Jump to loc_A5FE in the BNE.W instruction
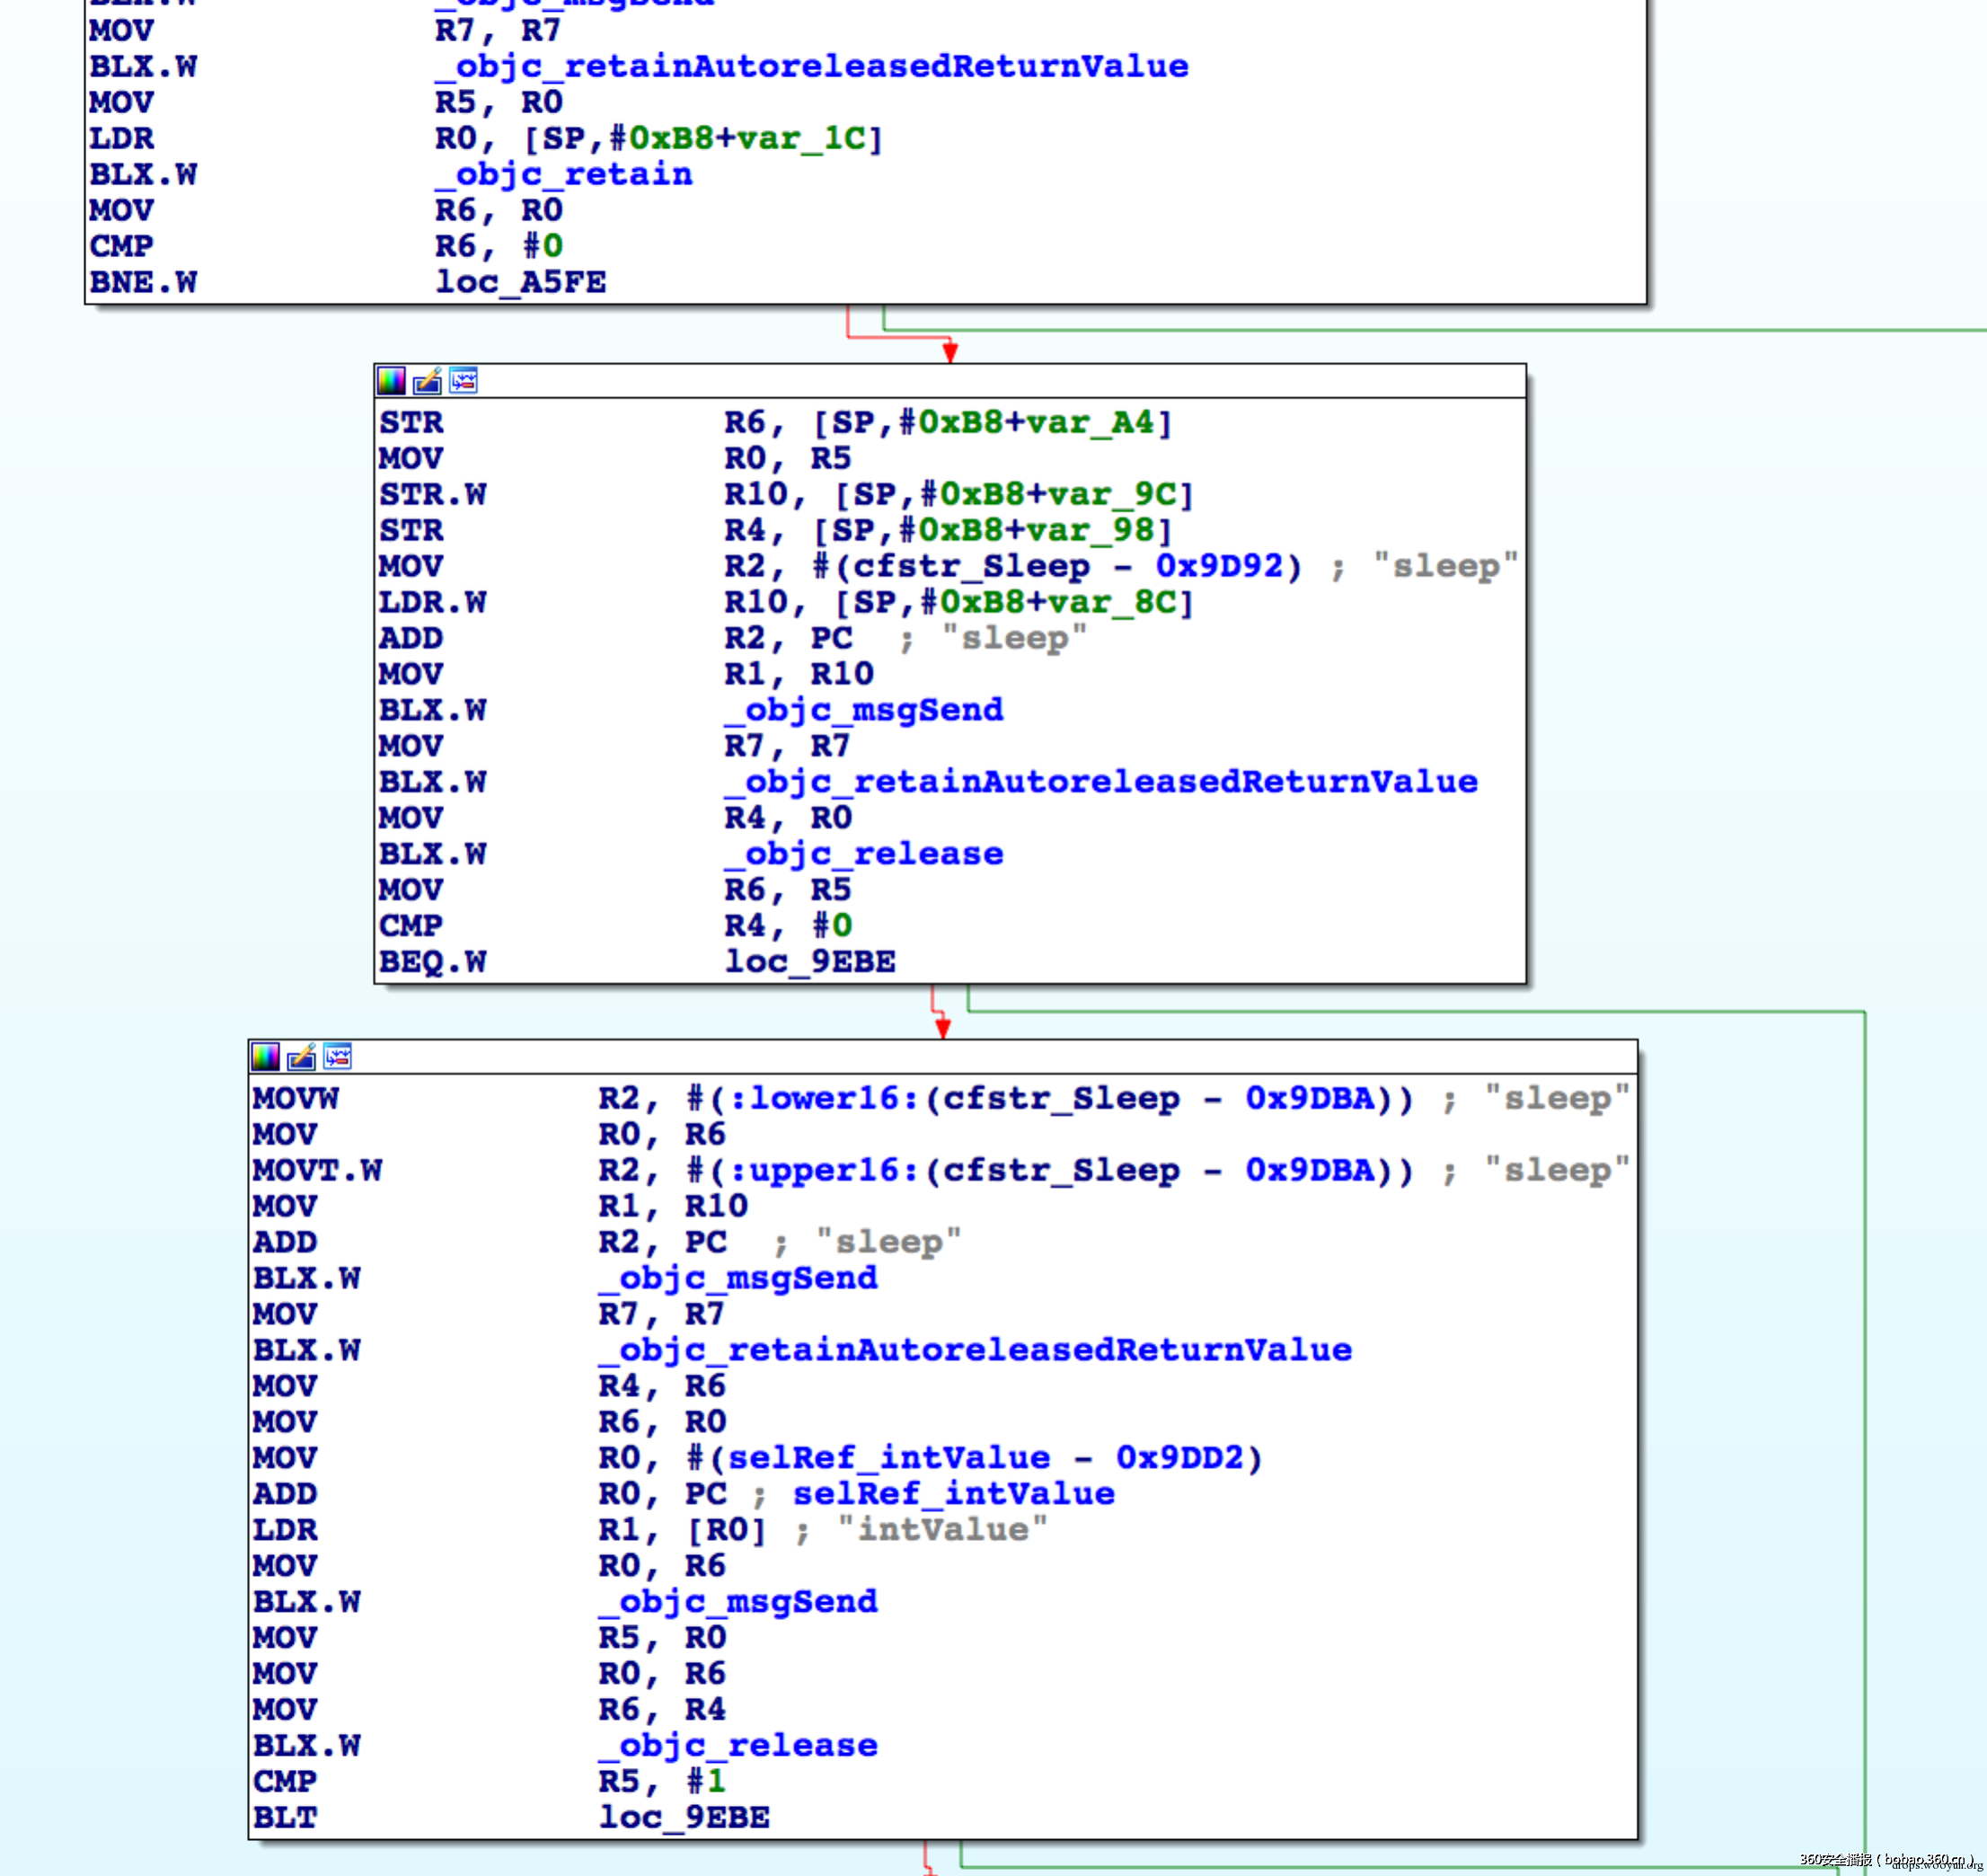 click(520, 282)
